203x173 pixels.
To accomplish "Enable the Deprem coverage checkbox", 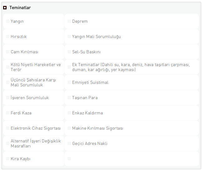I will [69, 21].
